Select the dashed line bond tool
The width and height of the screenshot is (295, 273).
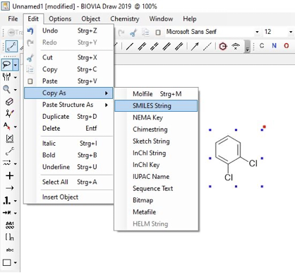207,46
